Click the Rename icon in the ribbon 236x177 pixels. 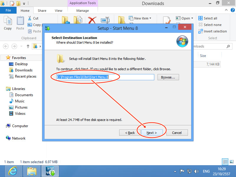click(105, 20)
